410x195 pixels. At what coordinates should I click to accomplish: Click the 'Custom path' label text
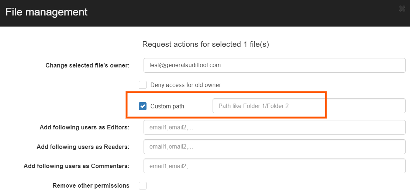pos(167,106)
